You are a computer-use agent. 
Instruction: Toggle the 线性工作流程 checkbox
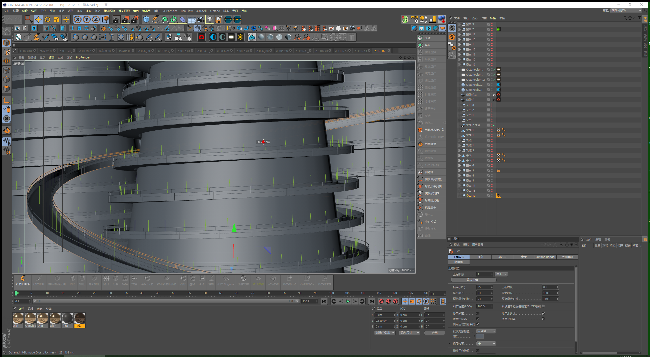478,350
